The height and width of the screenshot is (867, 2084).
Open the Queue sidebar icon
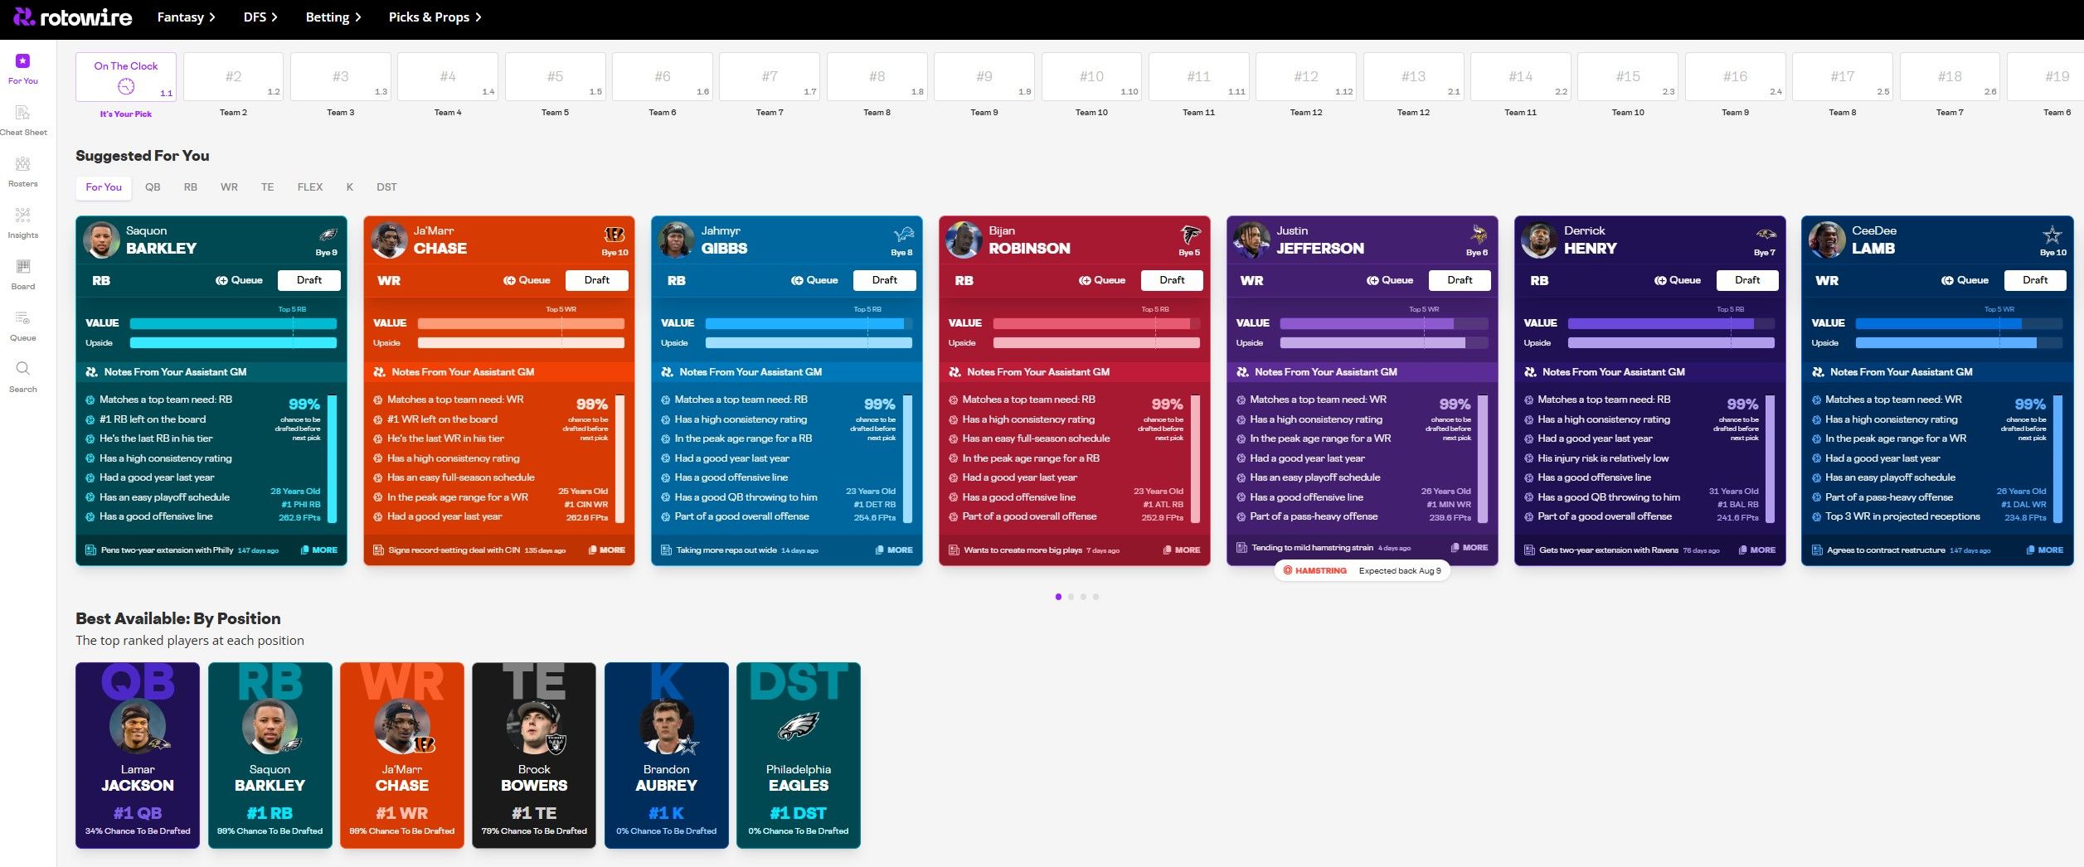pyautogui.click(x=23, y=317)
